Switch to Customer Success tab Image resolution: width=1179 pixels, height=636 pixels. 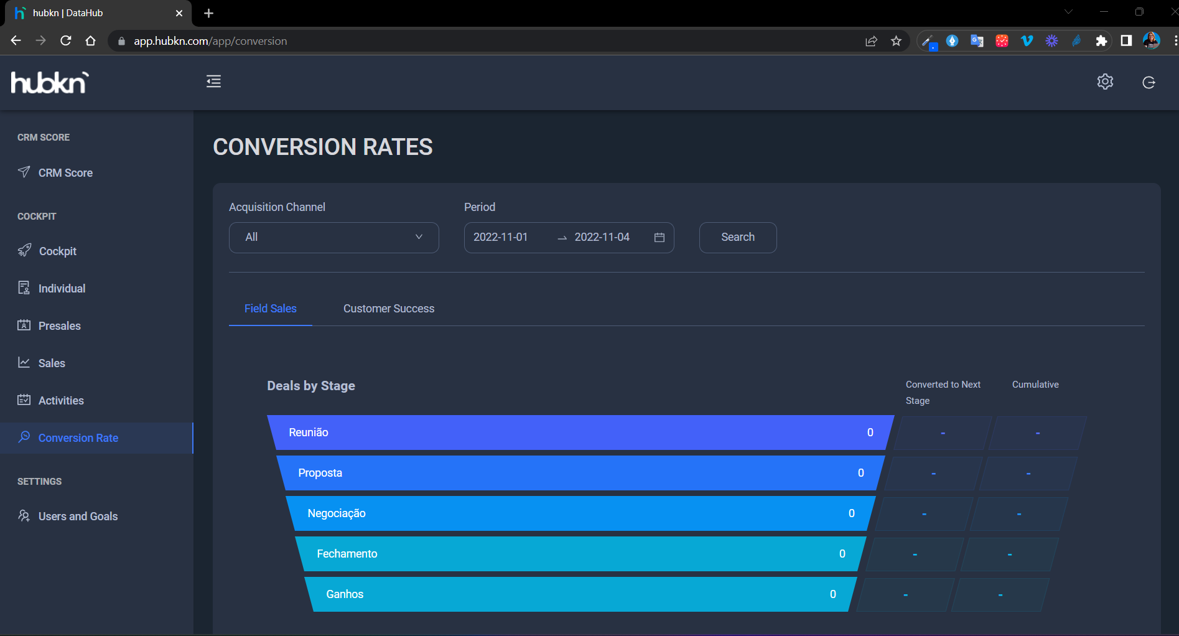coord(389,309)
